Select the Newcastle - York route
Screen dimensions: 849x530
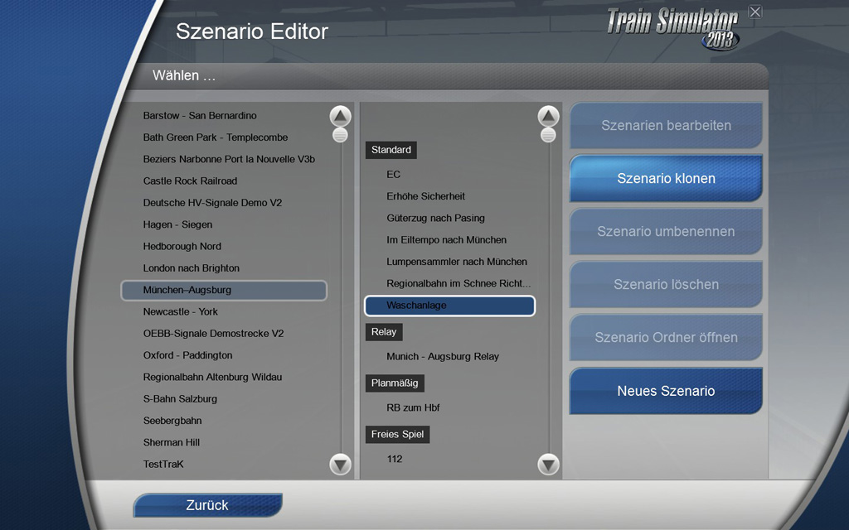180,311
